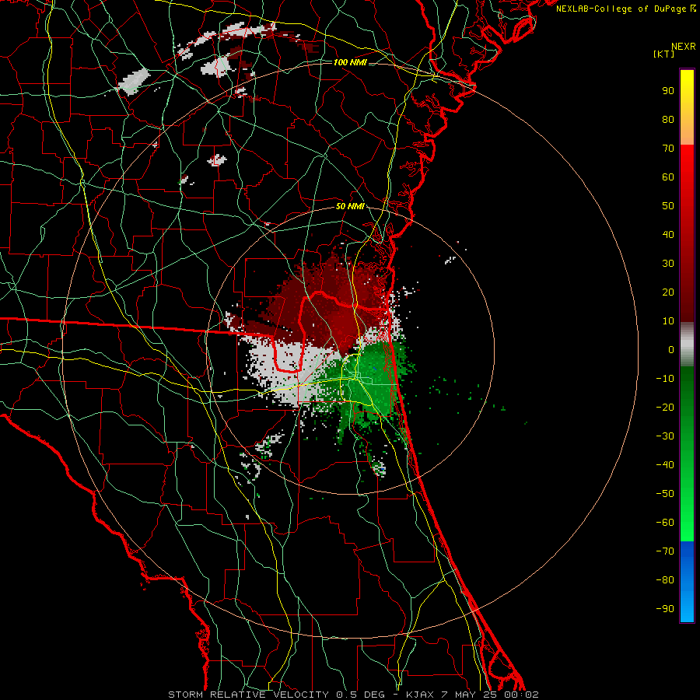Click the 60 value on velocity scale
This screenshot has height=700, width=700.
coord(668,177)
